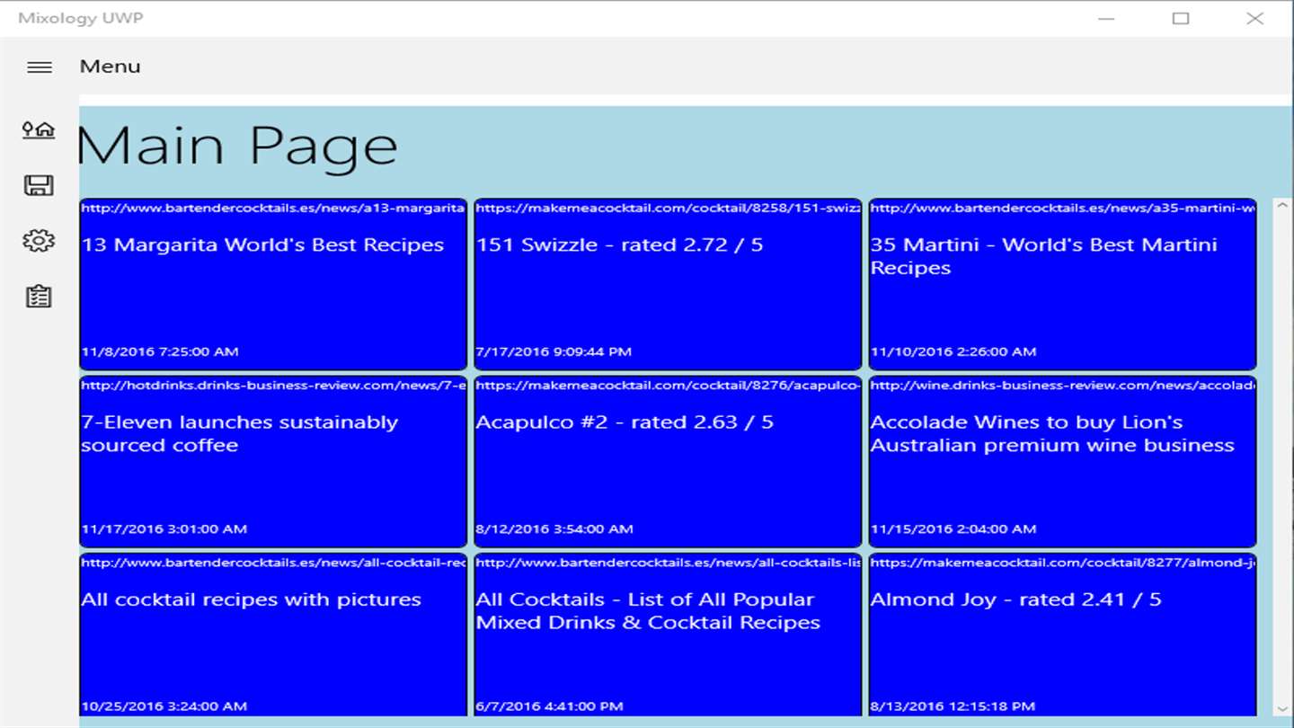Open the 35 Martini recipes tile

1062,284
